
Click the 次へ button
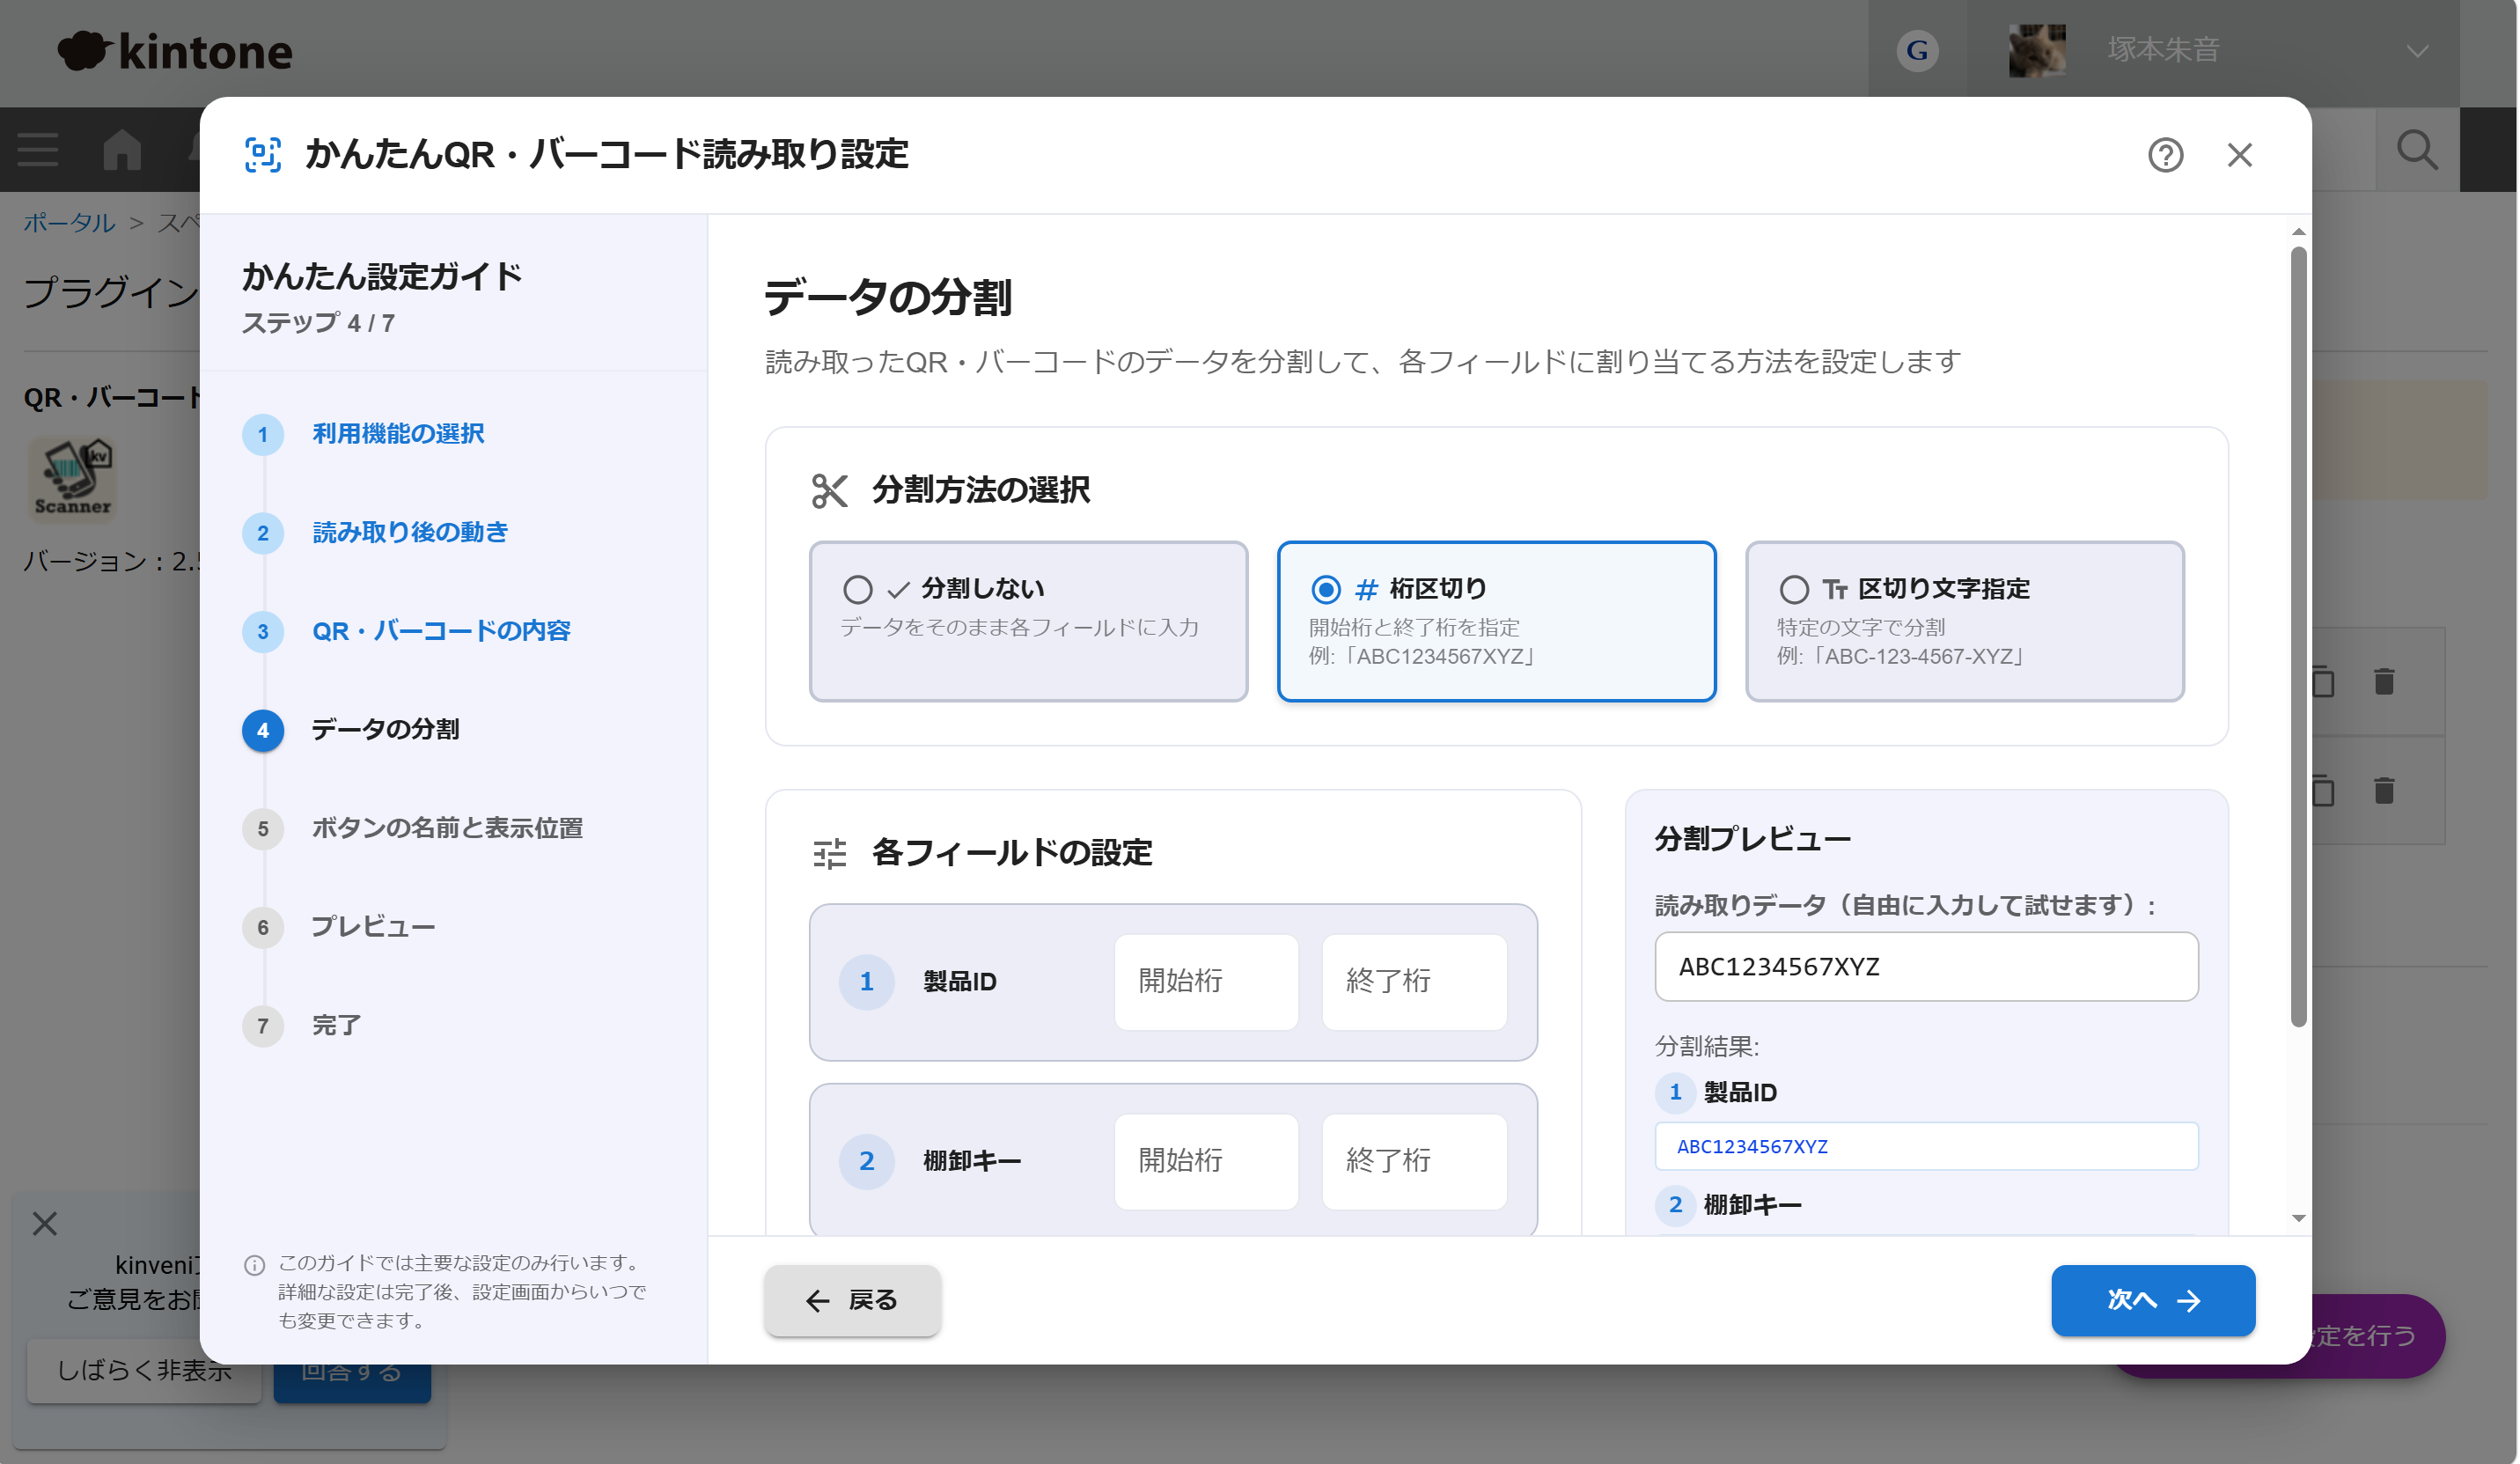2153,1300
